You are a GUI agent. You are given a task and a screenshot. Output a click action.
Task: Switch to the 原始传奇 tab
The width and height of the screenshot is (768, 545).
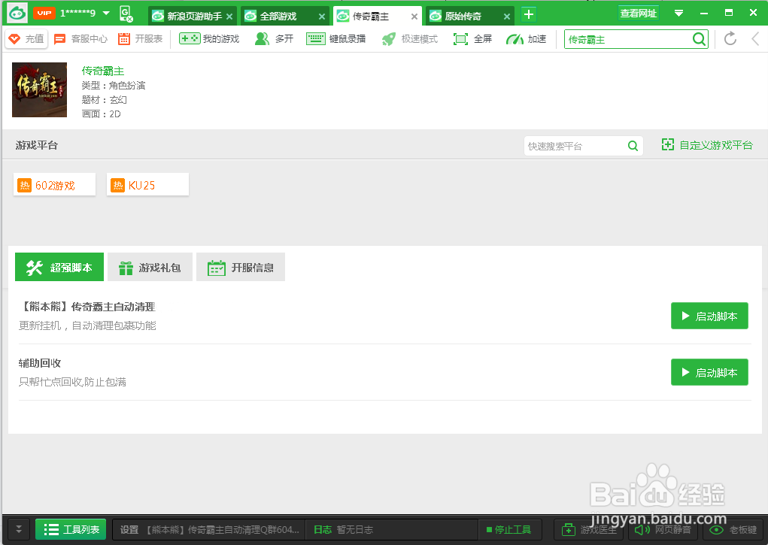[x=469, y=16]
